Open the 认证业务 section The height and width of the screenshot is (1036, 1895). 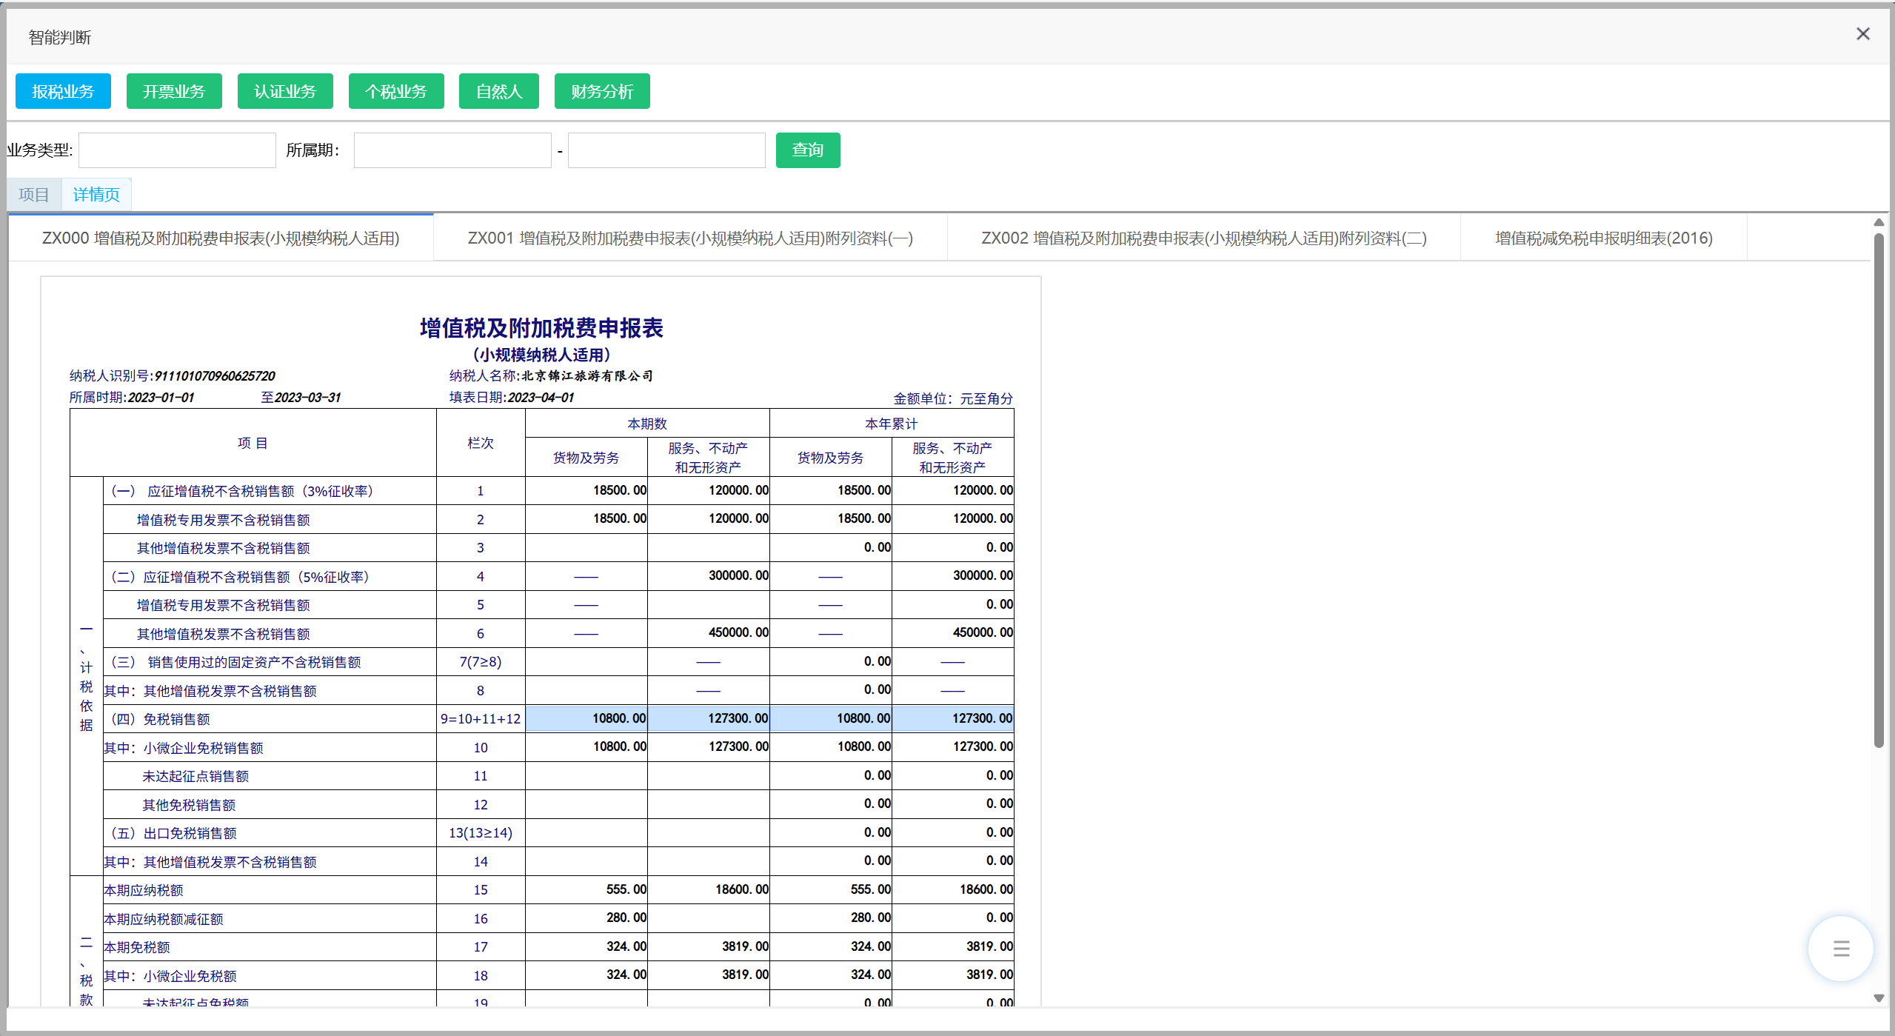pos(285,91)
